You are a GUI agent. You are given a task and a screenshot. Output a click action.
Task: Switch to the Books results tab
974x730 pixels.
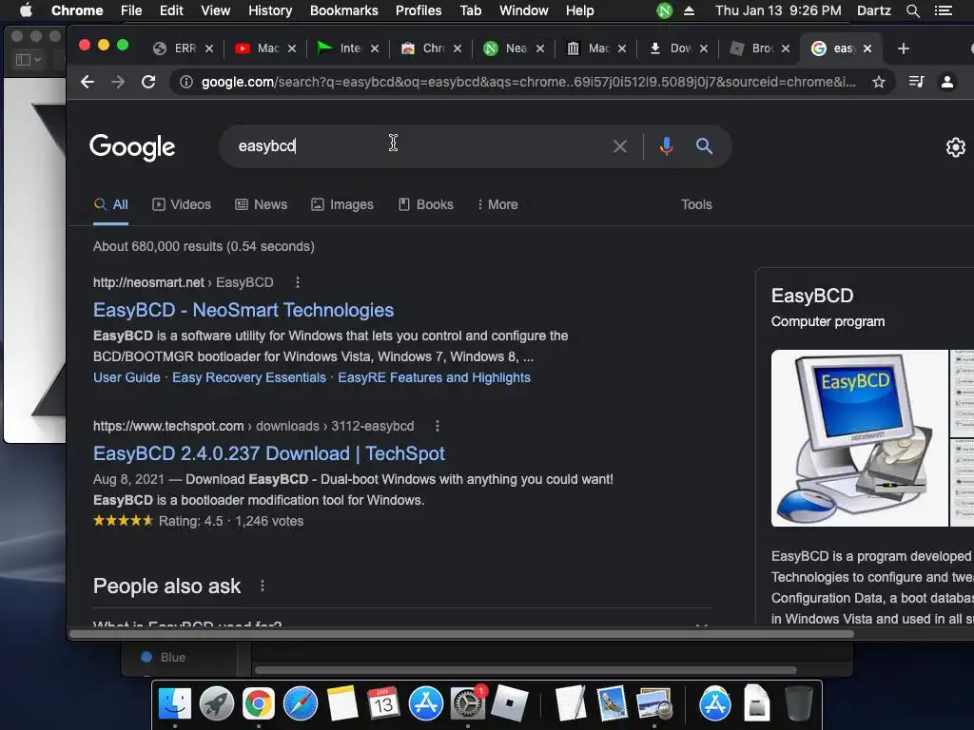tap(425, 204)
